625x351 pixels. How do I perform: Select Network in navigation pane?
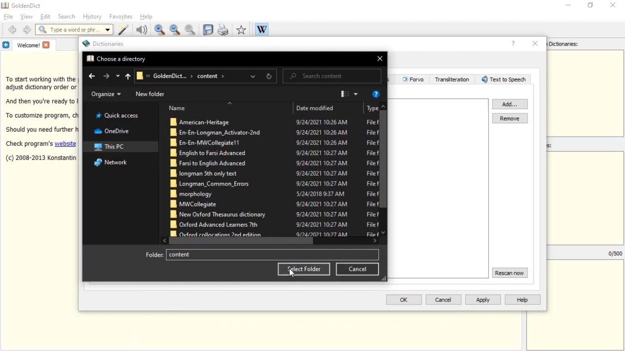tap(115, 162)
